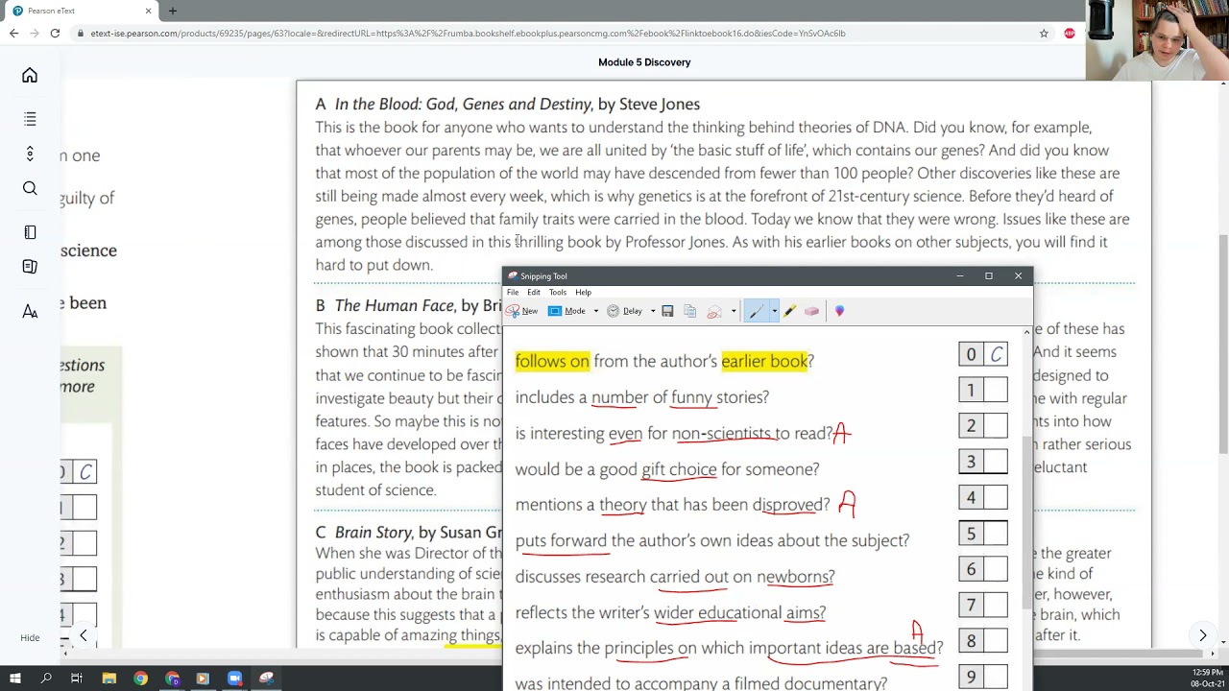Open snip in Paint 3D
Screen dimensions: 1229x691
(x=839, y=311)
